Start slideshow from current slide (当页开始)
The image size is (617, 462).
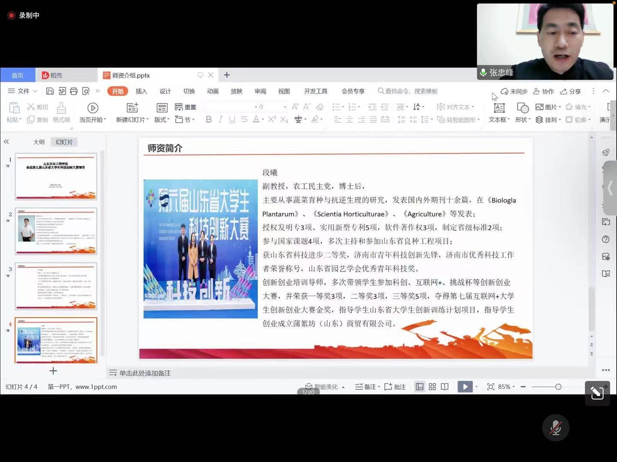point(93,108)
